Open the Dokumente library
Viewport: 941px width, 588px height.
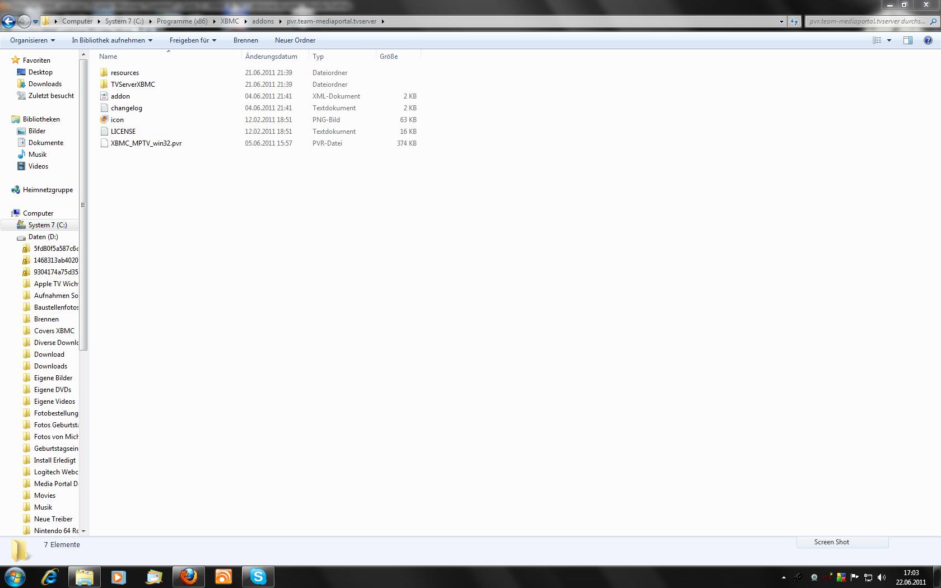click(x=46, y=143)
